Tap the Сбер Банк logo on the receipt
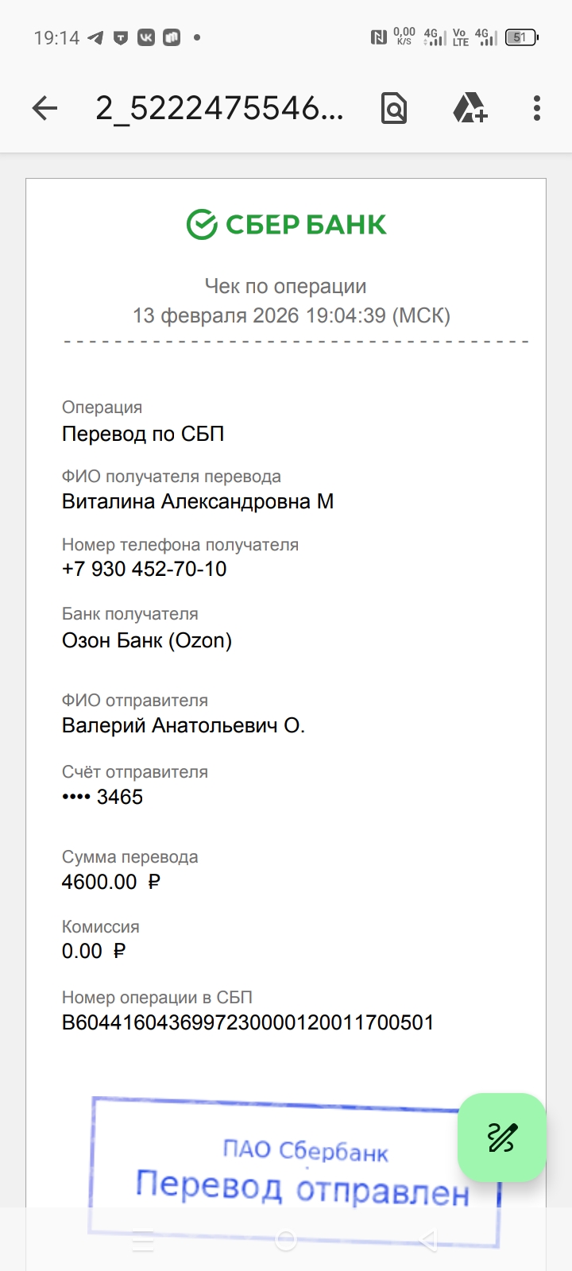 click(286, 225)
